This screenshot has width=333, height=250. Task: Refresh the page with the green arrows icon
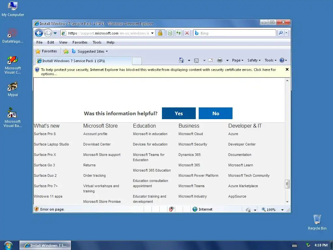[179, 33]
